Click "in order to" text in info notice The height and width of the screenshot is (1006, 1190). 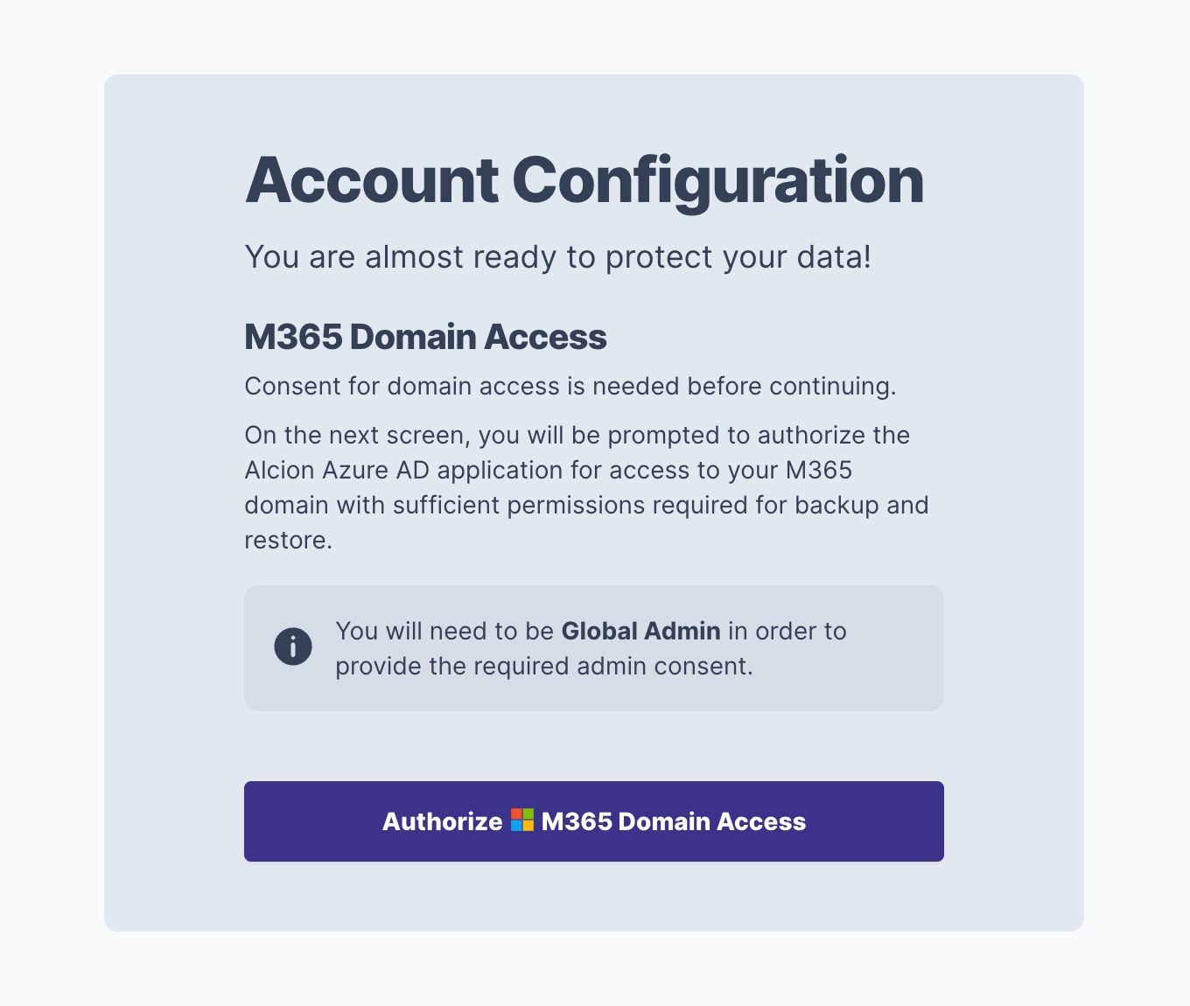[x=787, y=631]
